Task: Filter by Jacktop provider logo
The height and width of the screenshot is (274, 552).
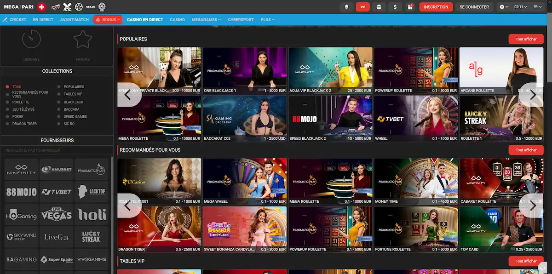Action: 92,192
